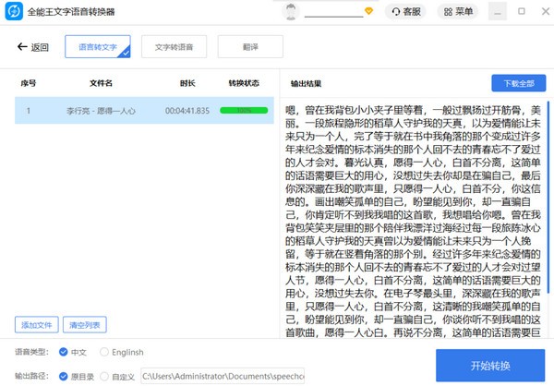Select 中文 language radio button
Image resolution: width=554 pixels, height=386 pixels.
(63, 352)
